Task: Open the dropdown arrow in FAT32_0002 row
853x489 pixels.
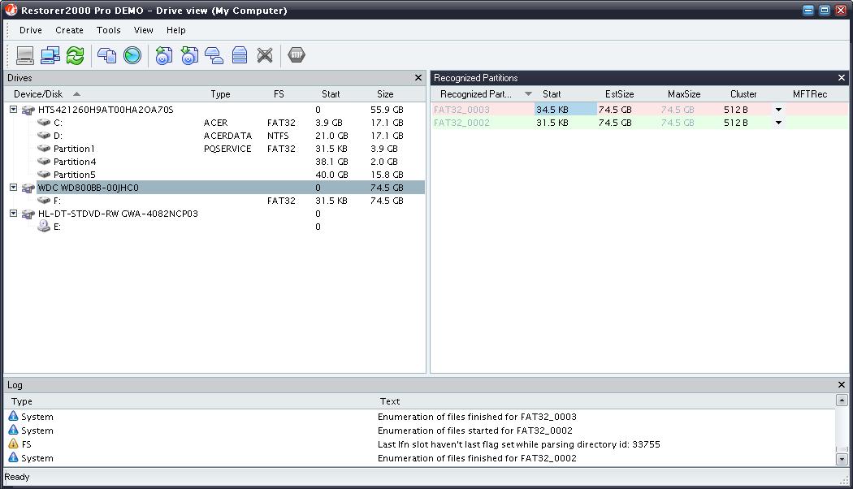Action: coord(778,123)
